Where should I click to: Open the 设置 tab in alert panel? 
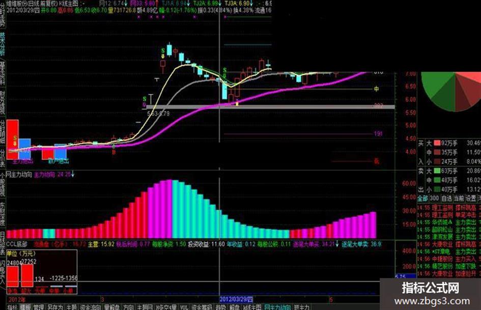[x=471, y=199]
